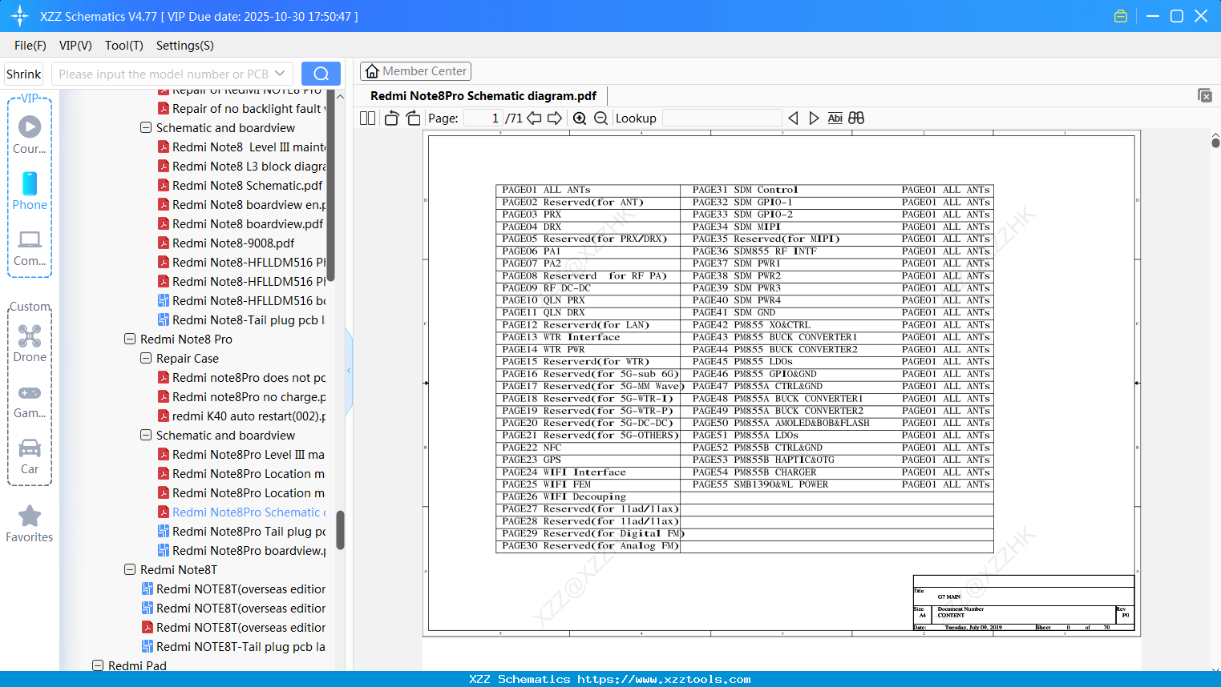Open the Phone category in sidebar
The image size is (1221, 687).
pos(30,191)
